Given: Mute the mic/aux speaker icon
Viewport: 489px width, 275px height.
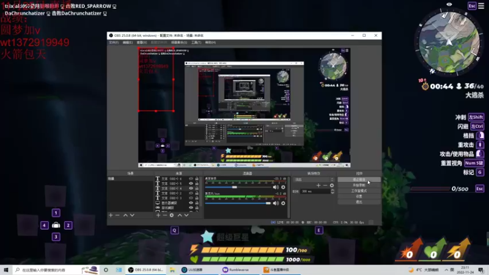Looking at the screenshot, I should [276, 204].
